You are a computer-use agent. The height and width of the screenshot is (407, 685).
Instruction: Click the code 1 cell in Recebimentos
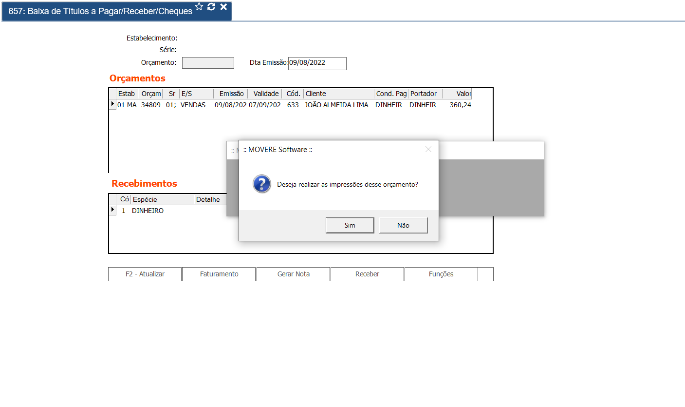[124, 211]
